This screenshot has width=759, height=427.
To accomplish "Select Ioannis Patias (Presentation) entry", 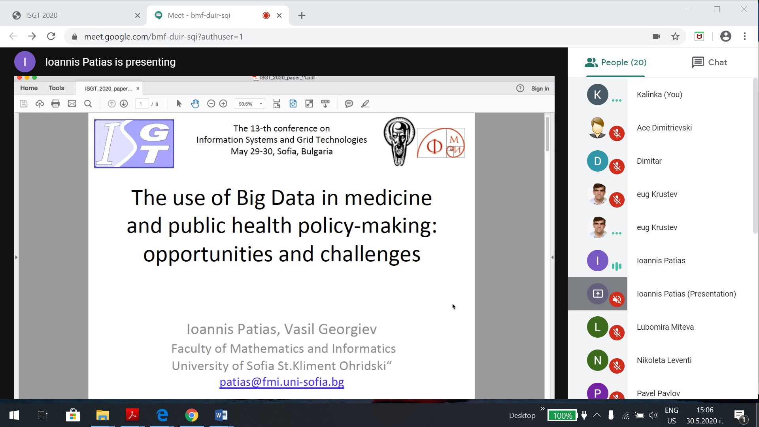I will 663,294.
